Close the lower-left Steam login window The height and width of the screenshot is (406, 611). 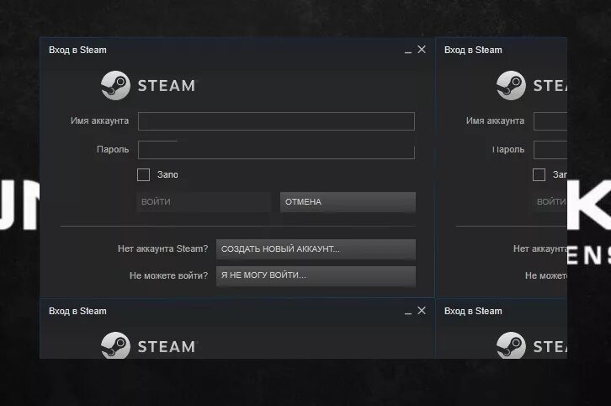422,311
